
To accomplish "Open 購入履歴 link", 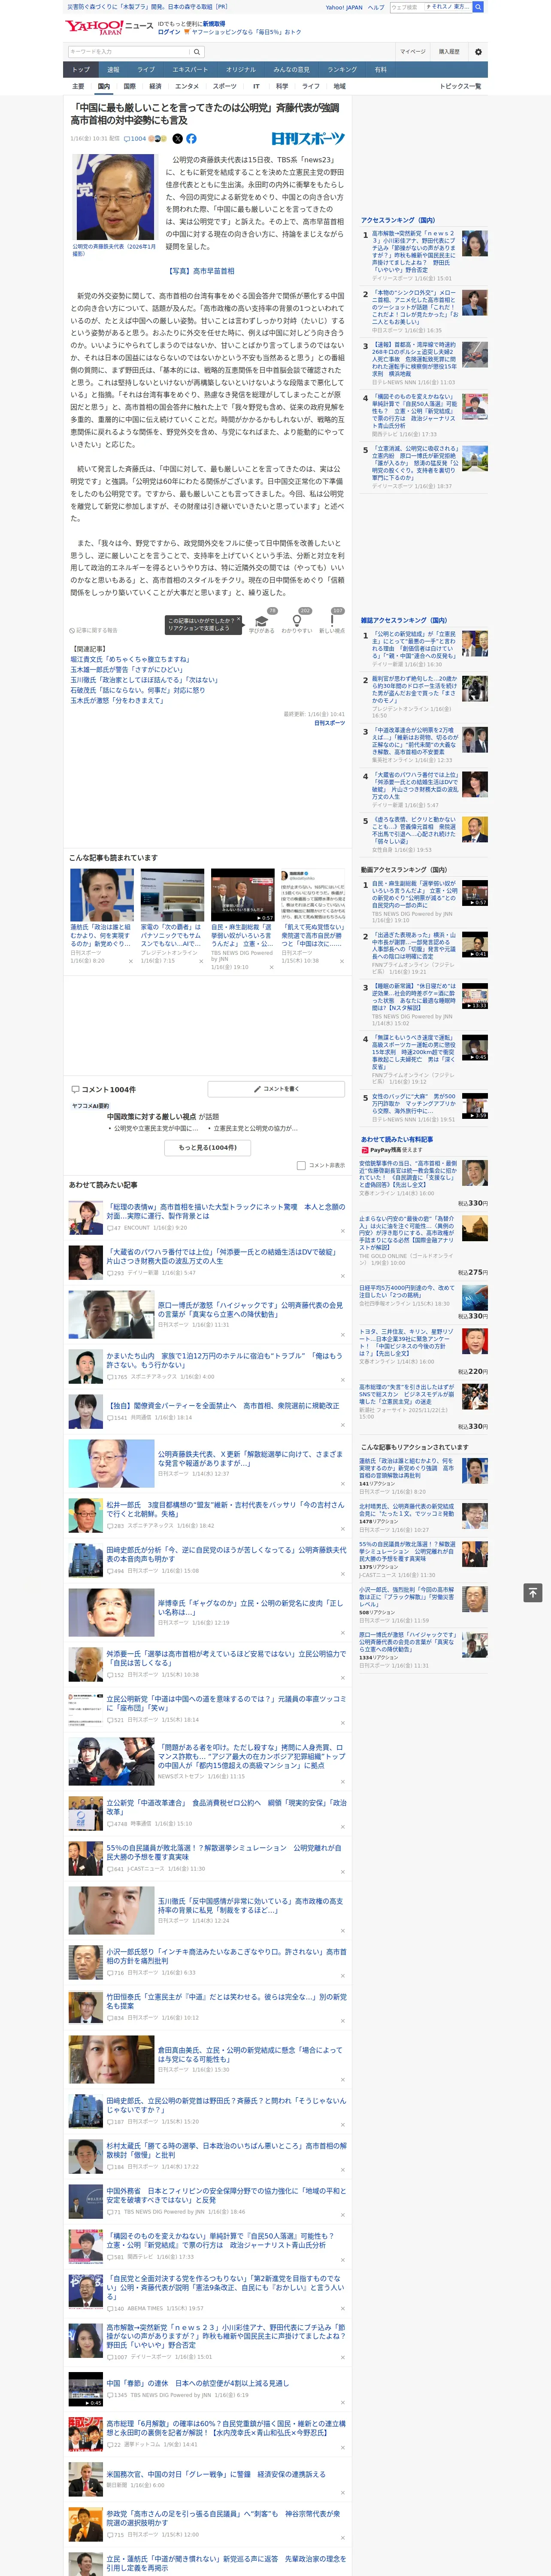I will click(x=449, y=51).
